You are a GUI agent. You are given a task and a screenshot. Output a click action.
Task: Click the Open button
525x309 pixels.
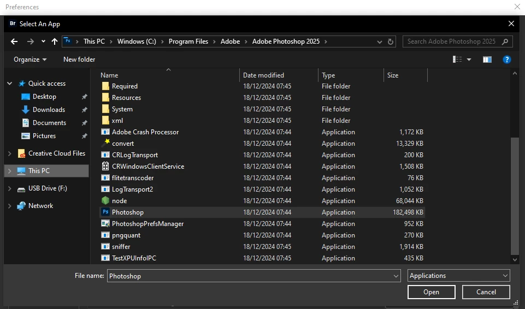click(431, 292)
